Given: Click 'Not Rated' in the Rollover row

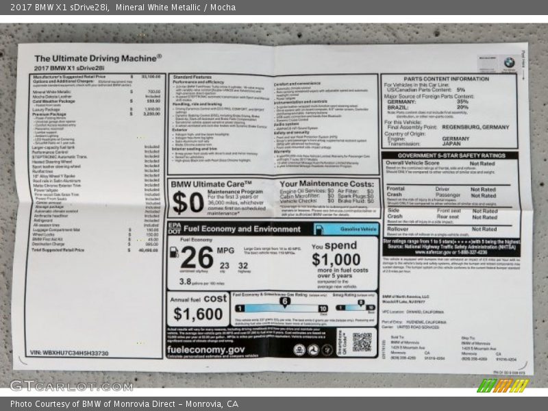Looking at the screenshot, I should (x=484, y=229).
